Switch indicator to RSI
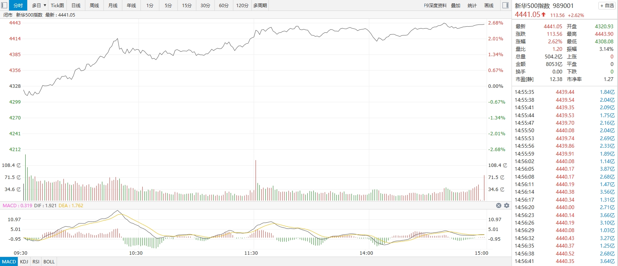Viewport: 618px width, 266px height. (36, 261)
